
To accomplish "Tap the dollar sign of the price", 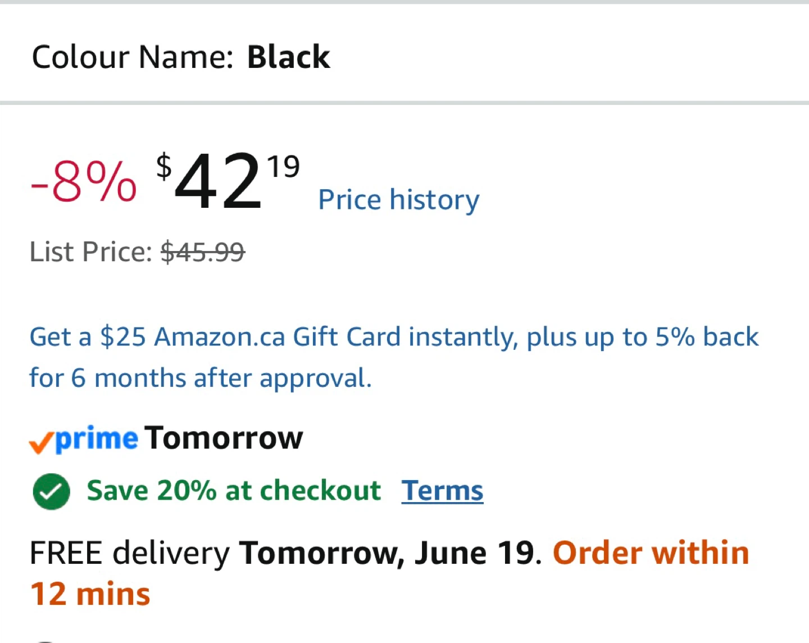I will point(163,167).
